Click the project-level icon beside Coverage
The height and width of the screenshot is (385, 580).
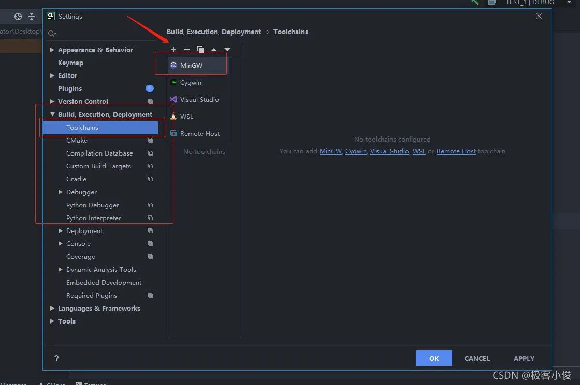150,256
